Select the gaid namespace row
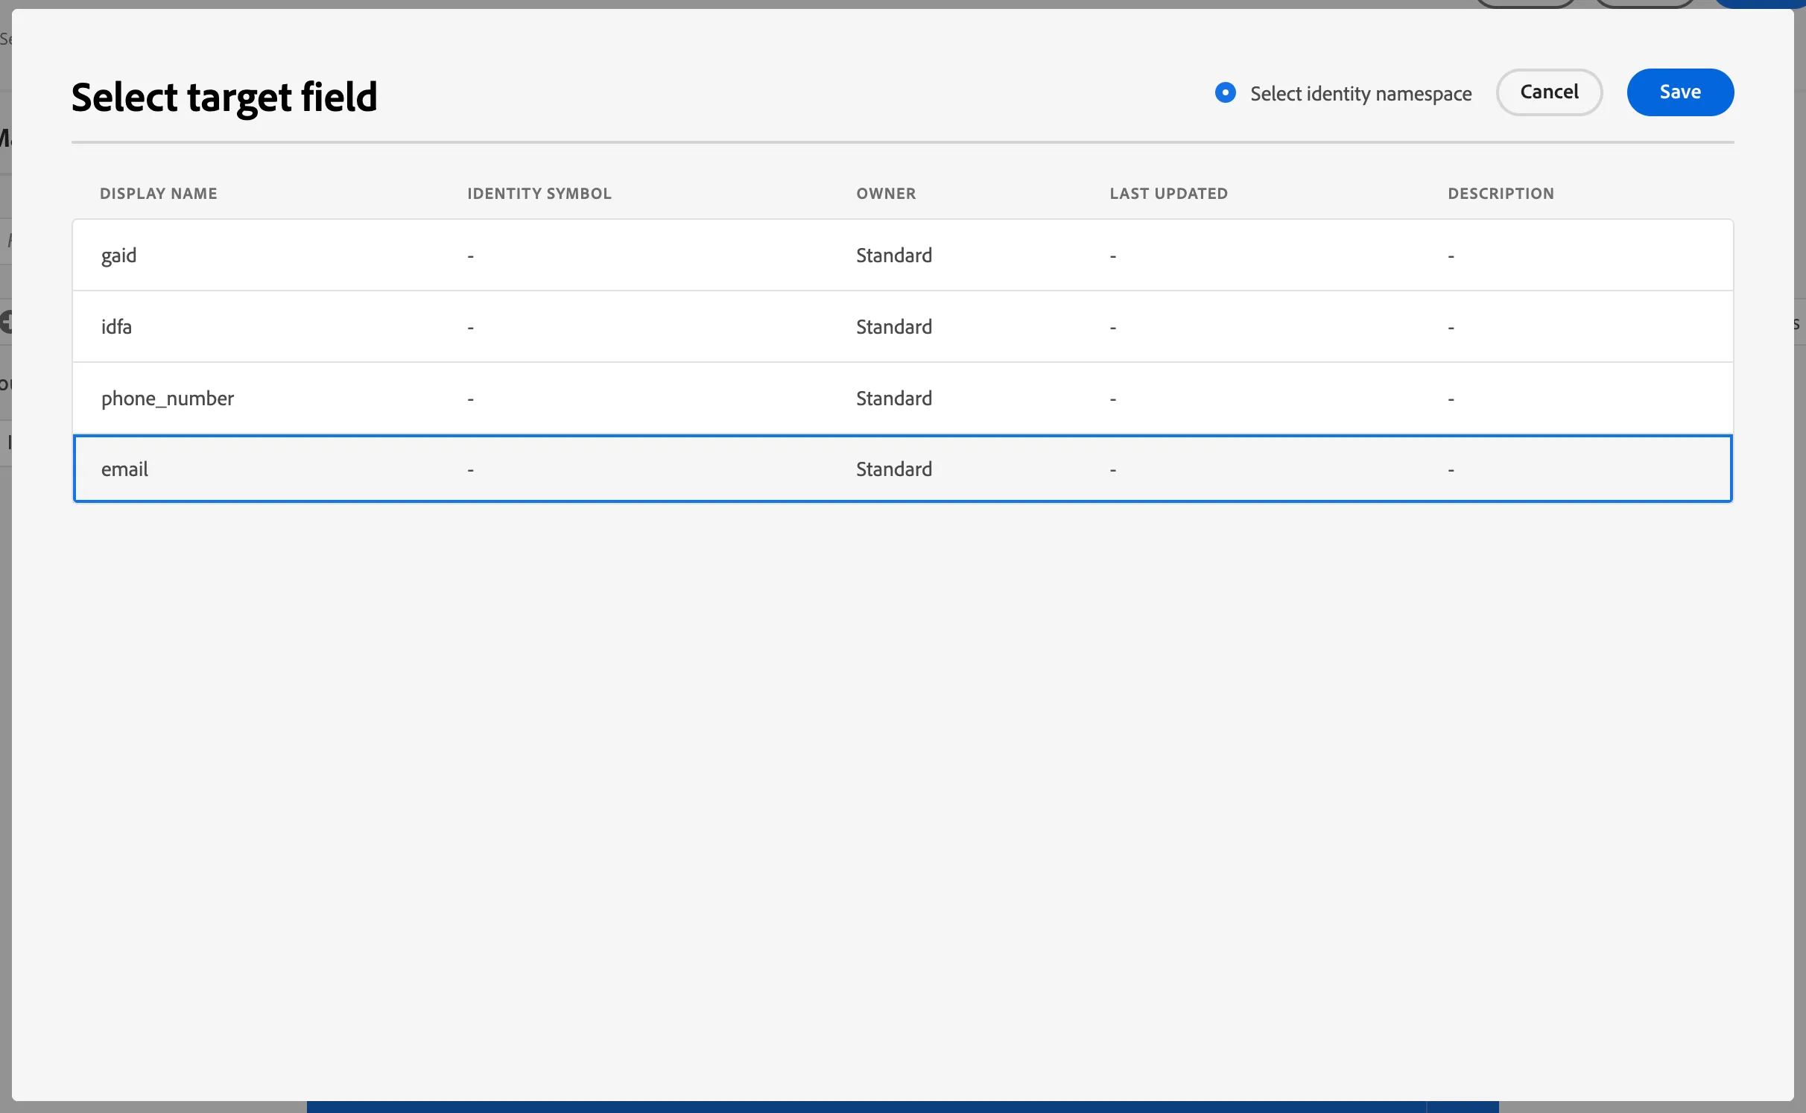This screenshot has height=1113, width=1806. (x=902, y=255)
